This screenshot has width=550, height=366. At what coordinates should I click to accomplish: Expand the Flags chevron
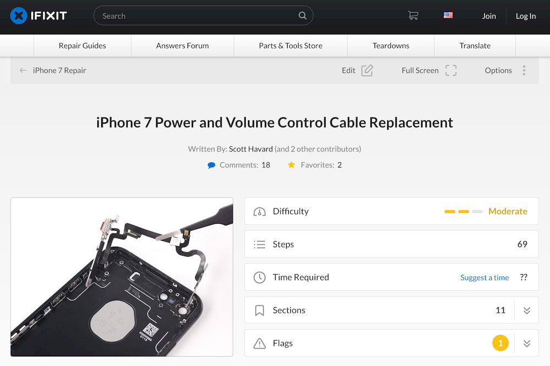[x=526, y=343]
